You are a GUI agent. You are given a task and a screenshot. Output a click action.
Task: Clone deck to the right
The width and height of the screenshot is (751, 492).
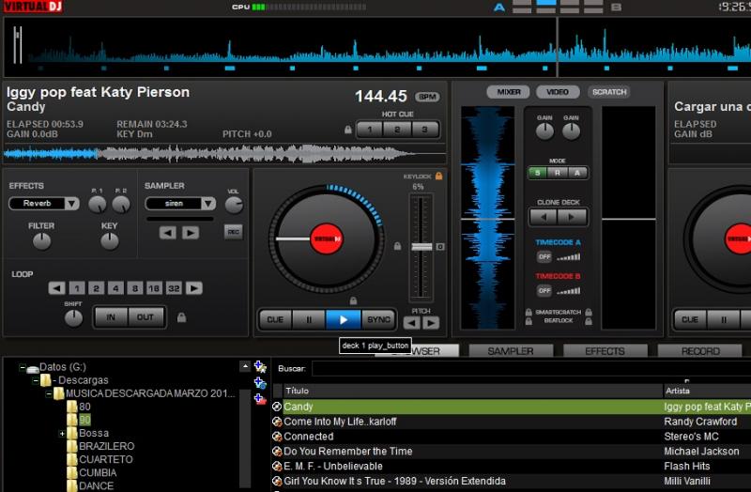tap(572, 217)
